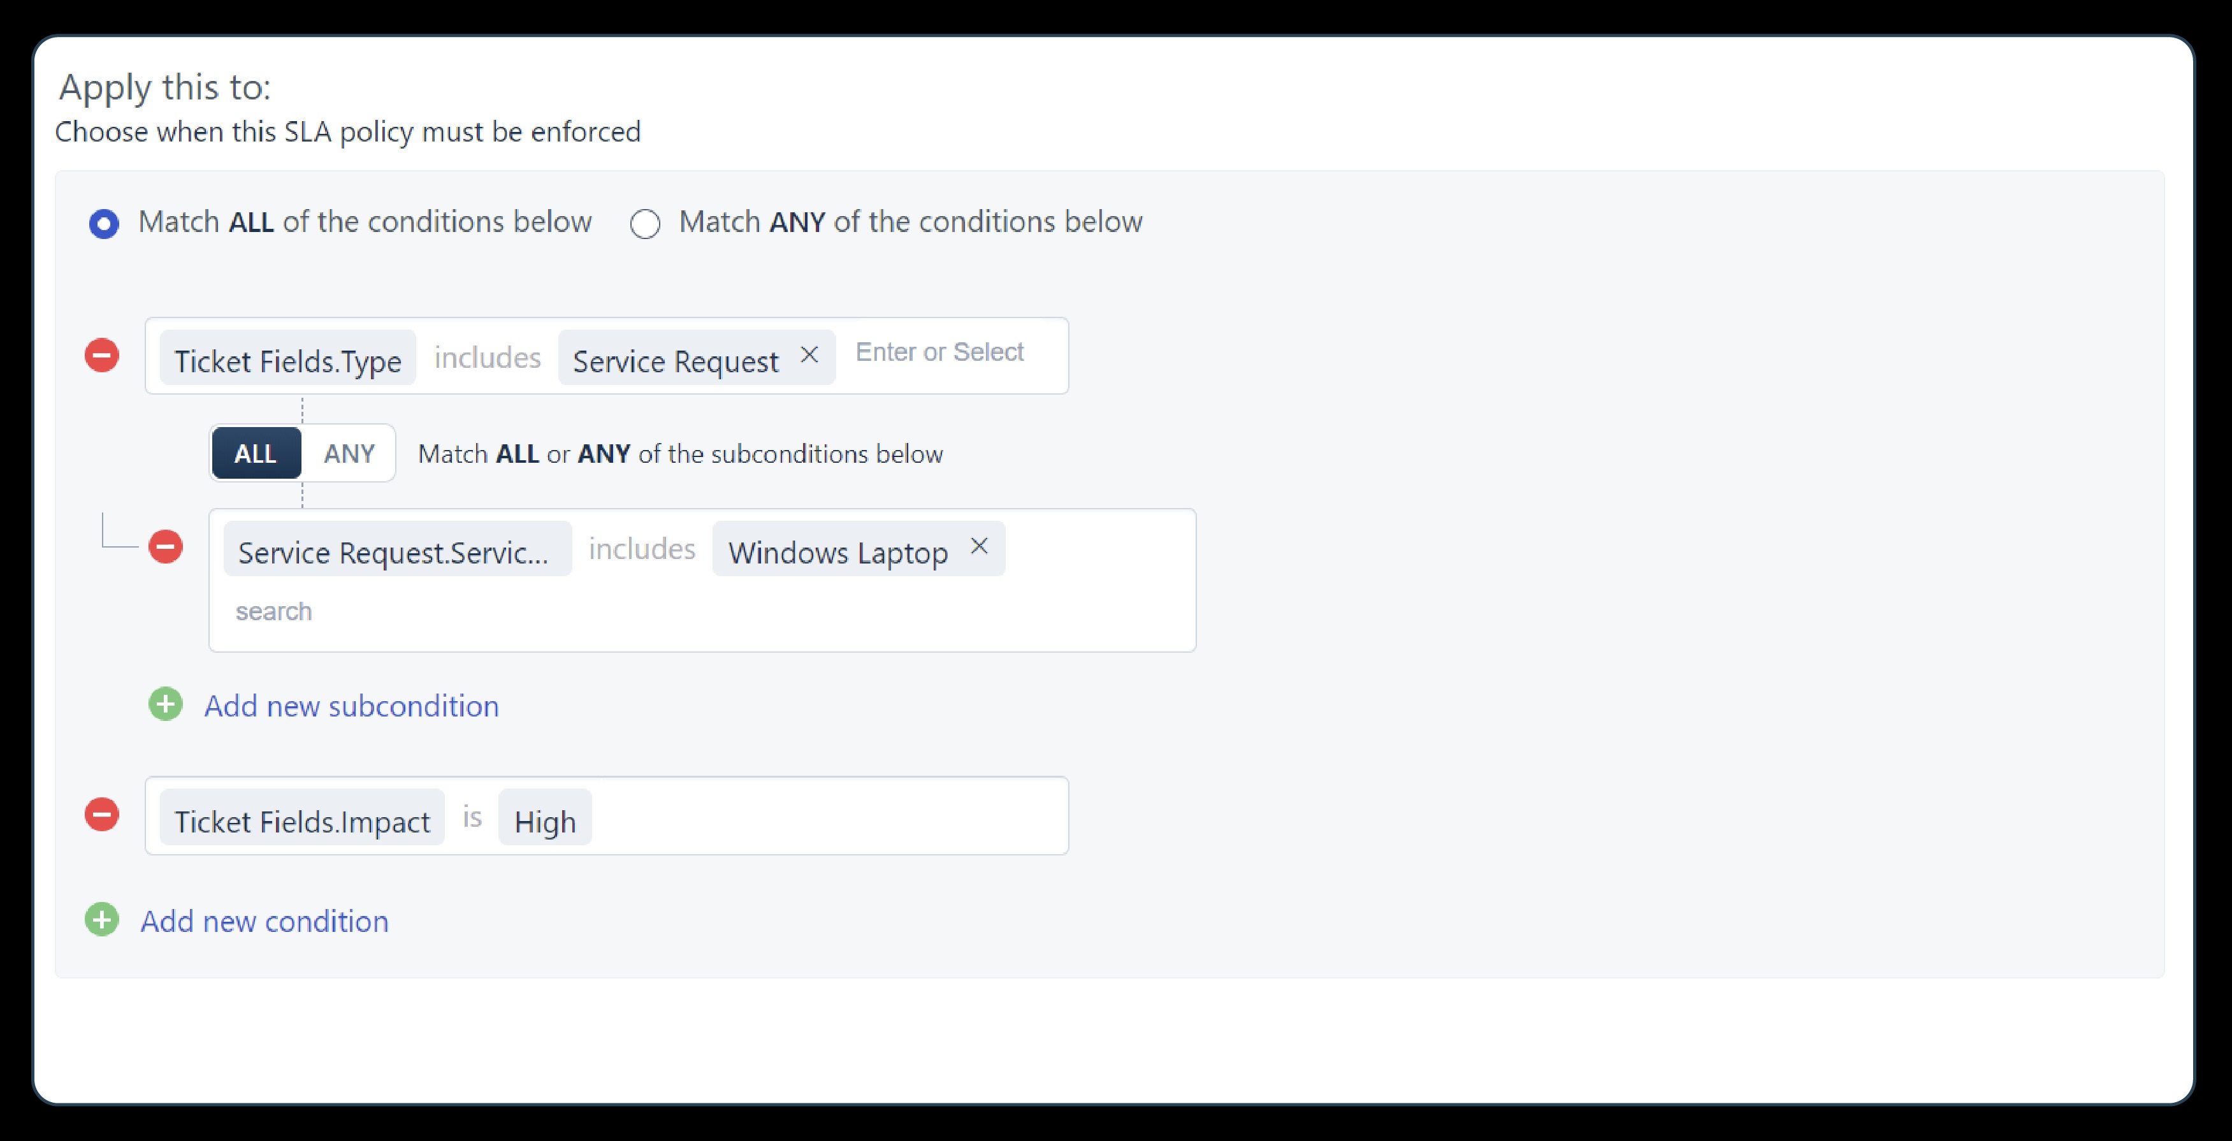This screenshot has height=1141, width=2232.
Task: Select Match ANY of the conditions radio
Action: 644,224
